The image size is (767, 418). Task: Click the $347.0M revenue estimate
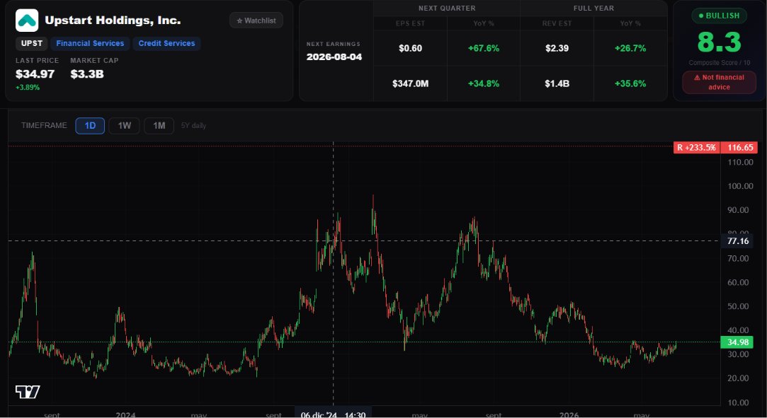point(410,83)
